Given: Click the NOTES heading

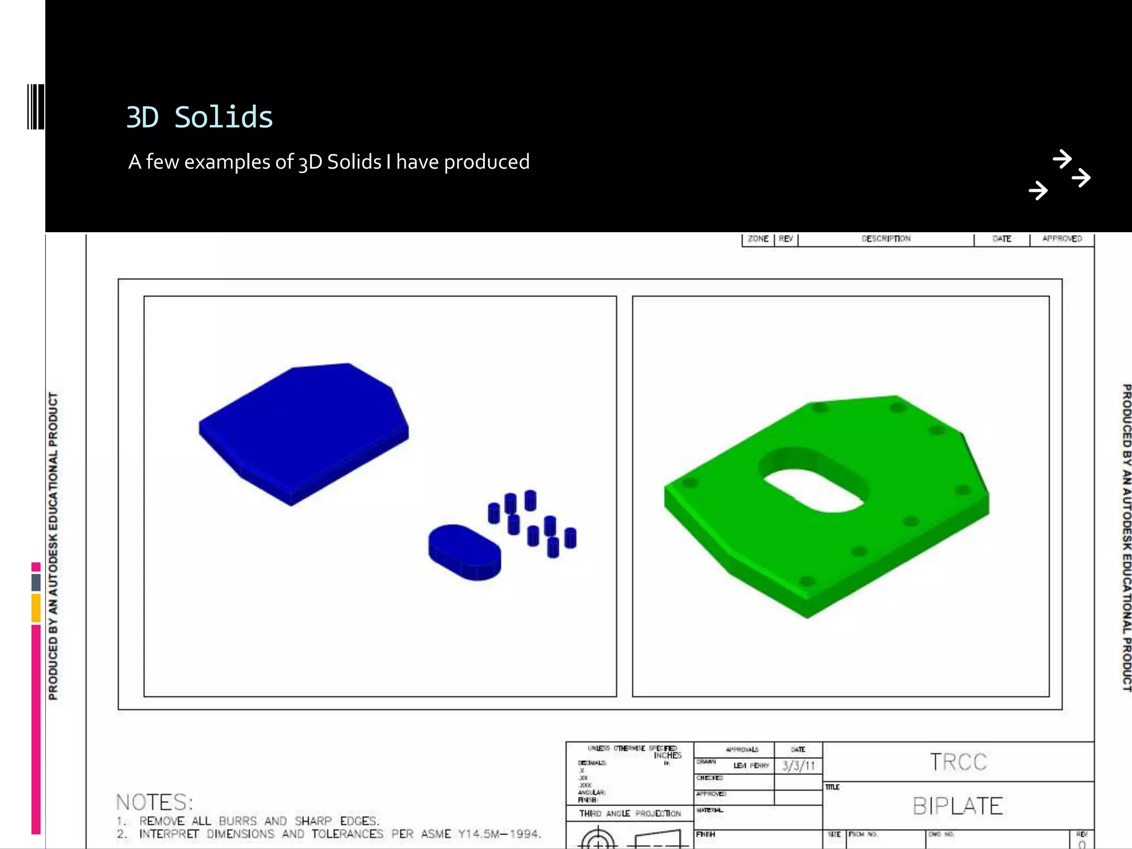Looking at the screenshot, I should tap(155, 802).
